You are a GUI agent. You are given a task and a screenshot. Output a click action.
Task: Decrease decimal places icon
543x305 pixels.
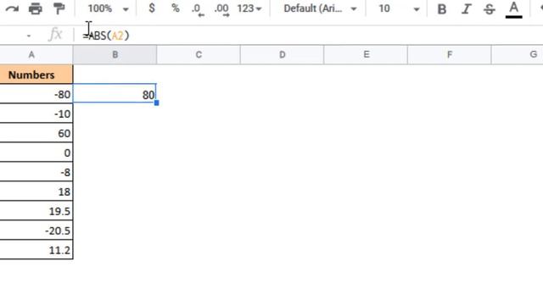click(198, 9)
